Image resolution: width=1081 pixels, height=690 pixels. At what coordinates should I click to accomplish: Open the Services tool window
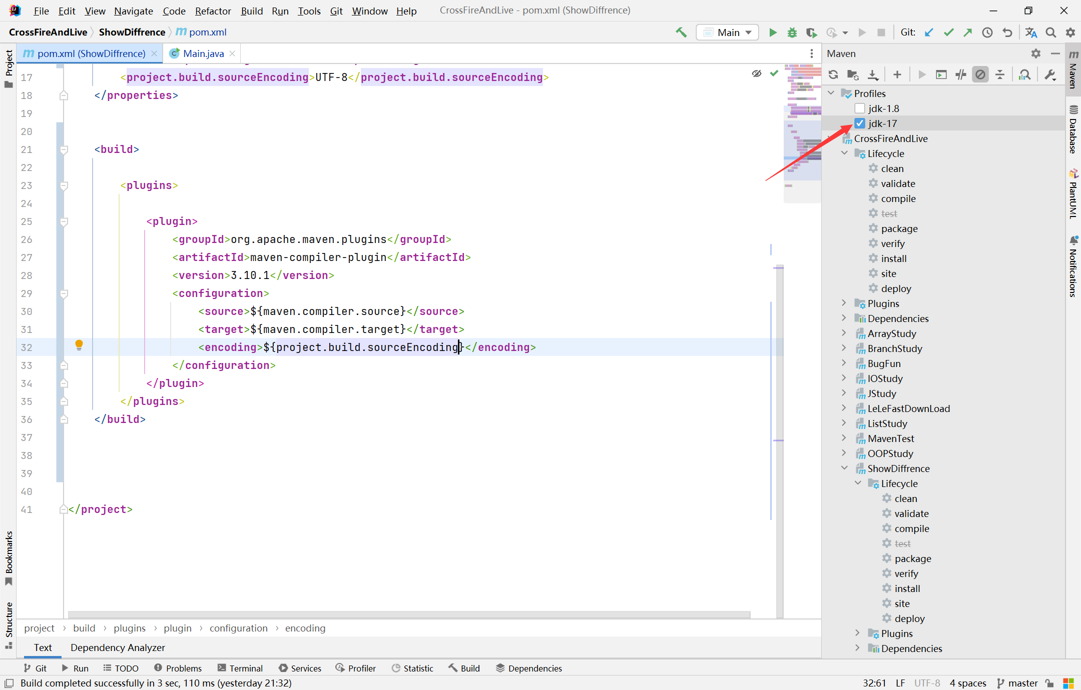pyautogui.click(x=300, y=668)
